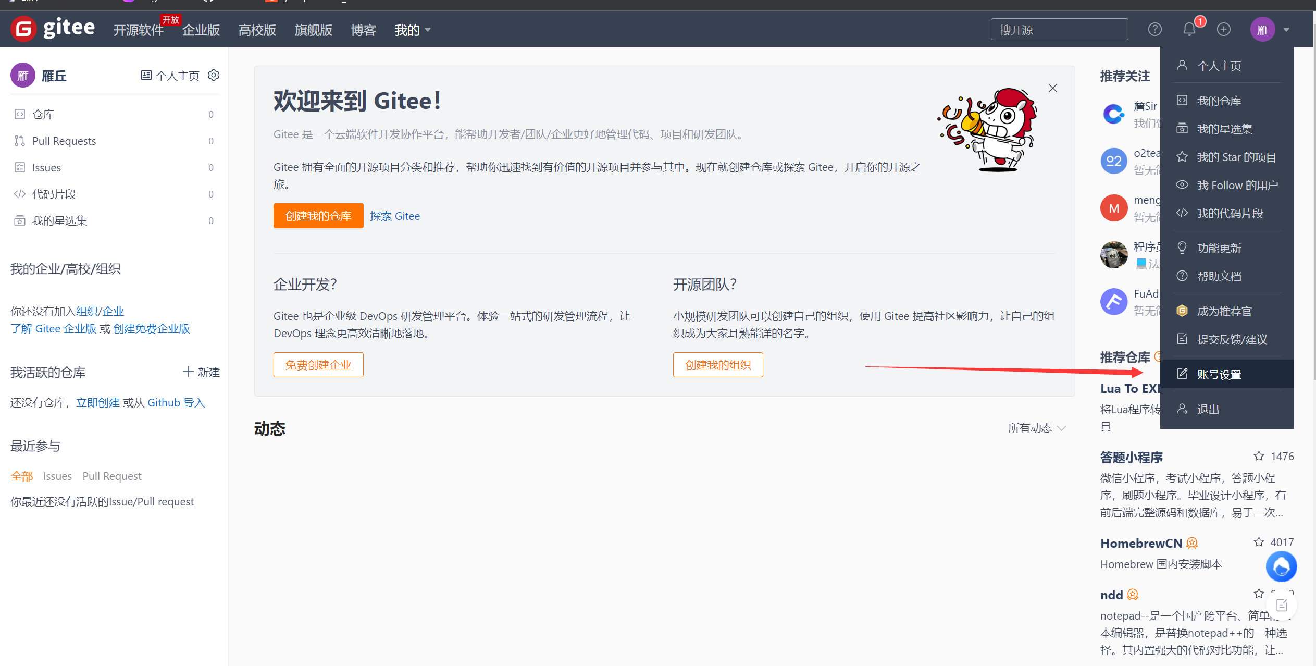1316x666 pixels.
Task: Open 个人主页 link in left sidebar
Action: 170,76
